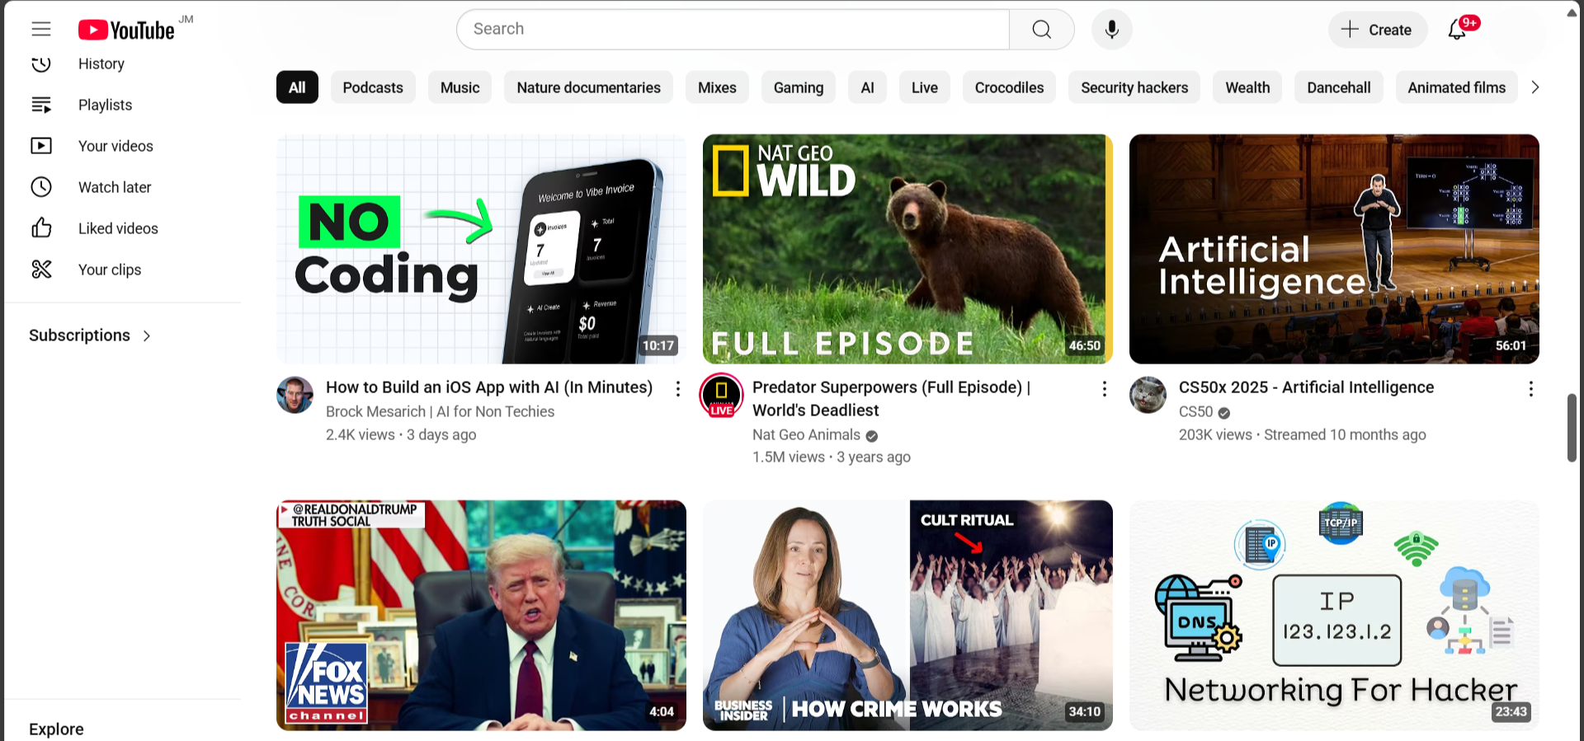This screenshot has width=1584, height=741.
Task: Open CS50x 2025 Artificial Intelligence title link
Action: pyautogui.click(x=1306, y=387)
